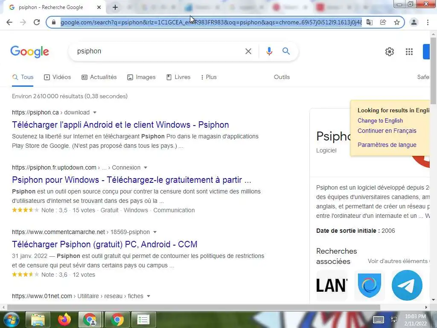Open the translate page icon
This screenshot has height=328, width=437.
[x=369, y=22]
